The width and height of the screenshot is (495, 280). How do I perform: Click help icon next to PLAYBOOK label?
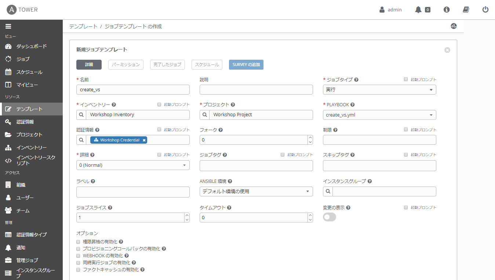[352, 105]
